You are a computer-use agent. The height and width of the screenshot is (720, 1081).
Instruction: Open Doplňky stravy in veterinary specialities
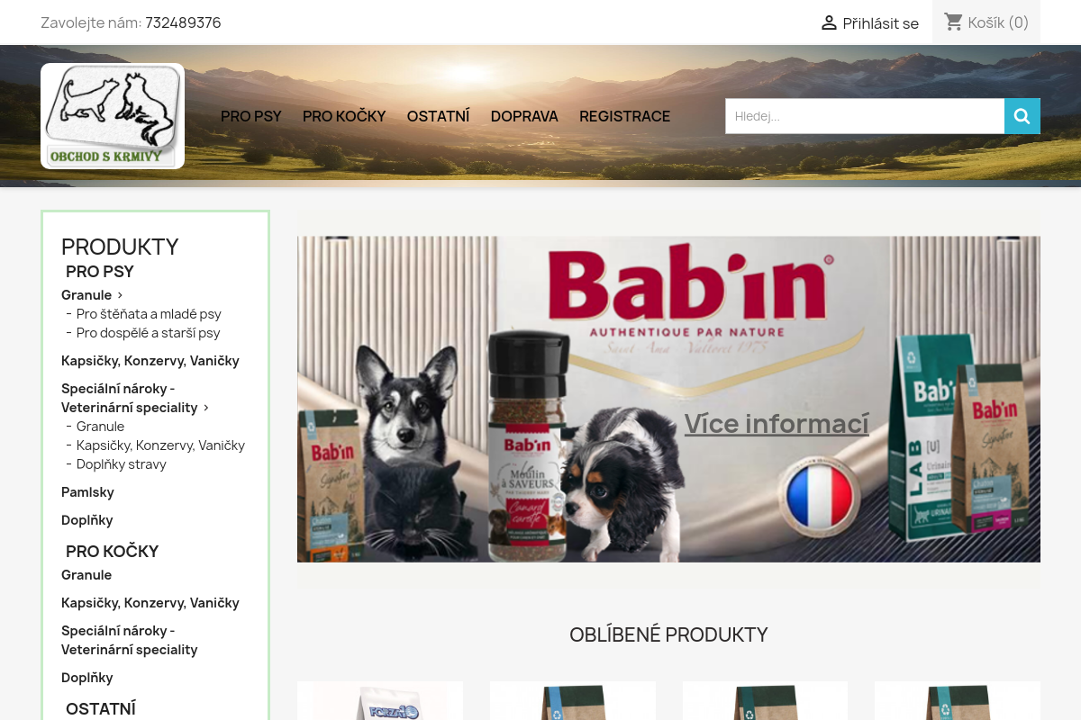tap(122, 464)
